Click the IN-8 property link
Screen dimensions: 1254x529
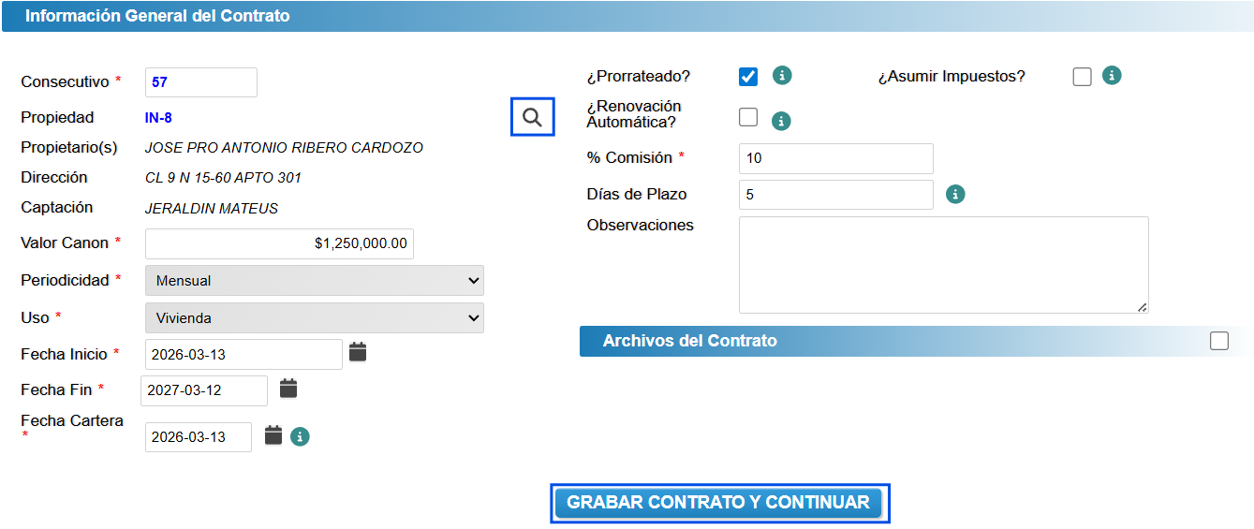tap(158, 118)
